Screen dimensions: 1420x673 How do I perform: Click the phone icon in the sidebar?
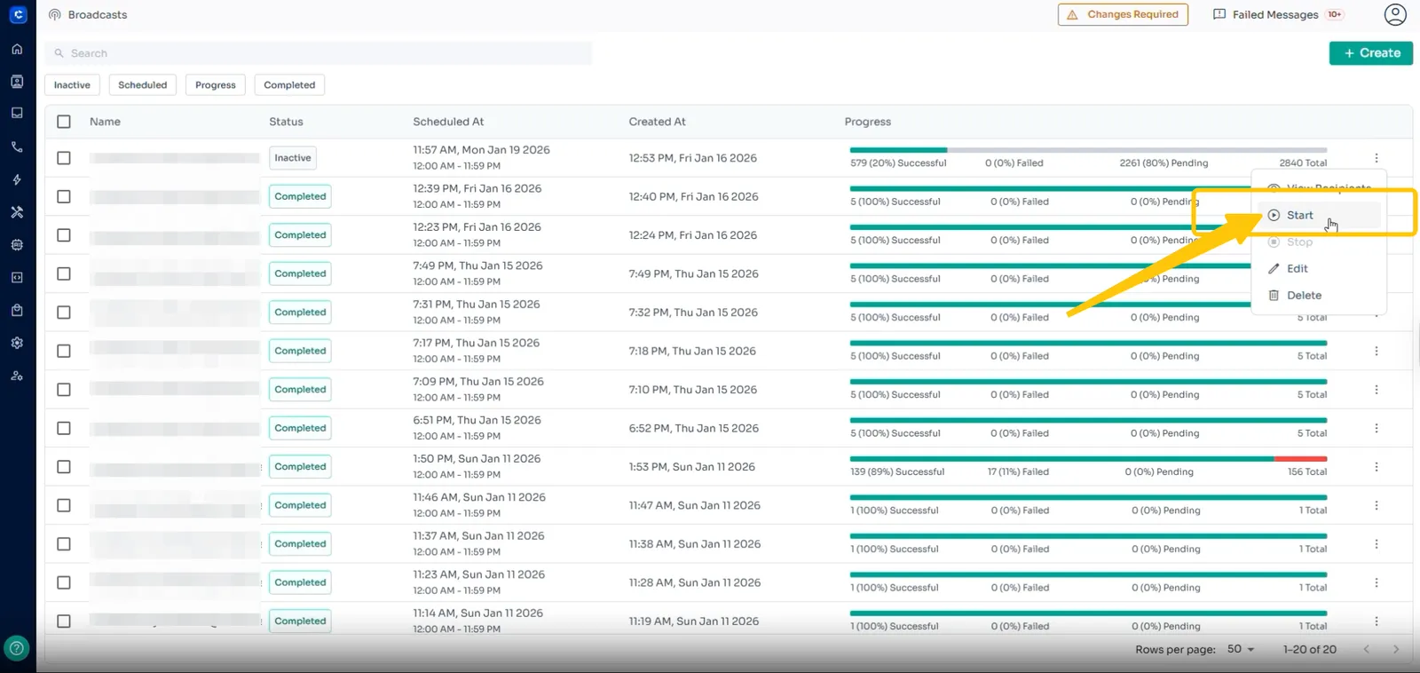[x=17, y=147]
